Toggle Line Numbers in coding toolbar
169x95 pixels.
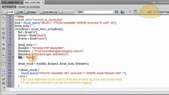[3, 55]
